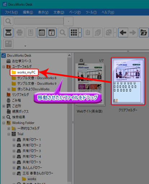Click the copy documents toolbar icon
Image resolution: width=149 pixels, height=184 pixels.
click(x=98, y=32)
